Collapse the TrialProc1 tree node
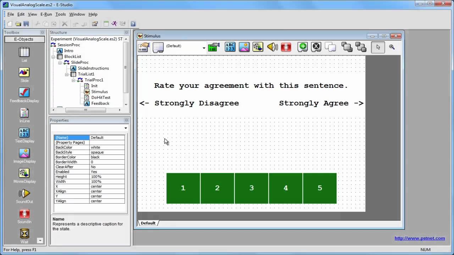Viewport: 454px width, 255px height. coord(74,80)
